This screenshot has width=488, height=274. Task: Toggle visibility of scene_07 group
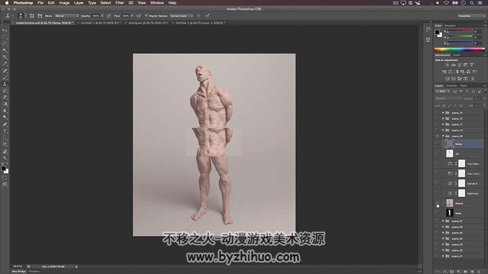[437, 221]
